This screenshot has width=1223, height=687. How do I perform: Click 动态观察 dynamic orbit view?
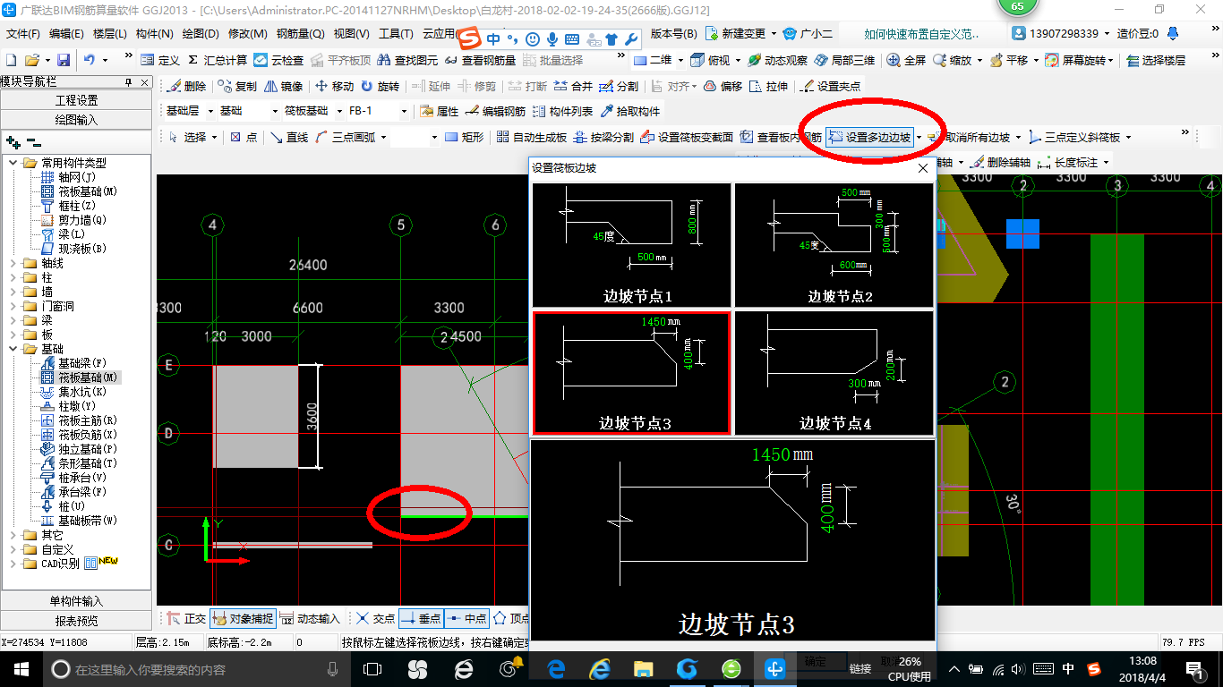pyautogui.click(x=778, y=60)
